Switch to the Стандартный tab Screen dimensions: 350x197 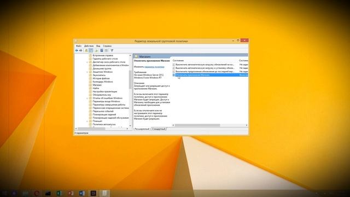(x=159, y=129)
